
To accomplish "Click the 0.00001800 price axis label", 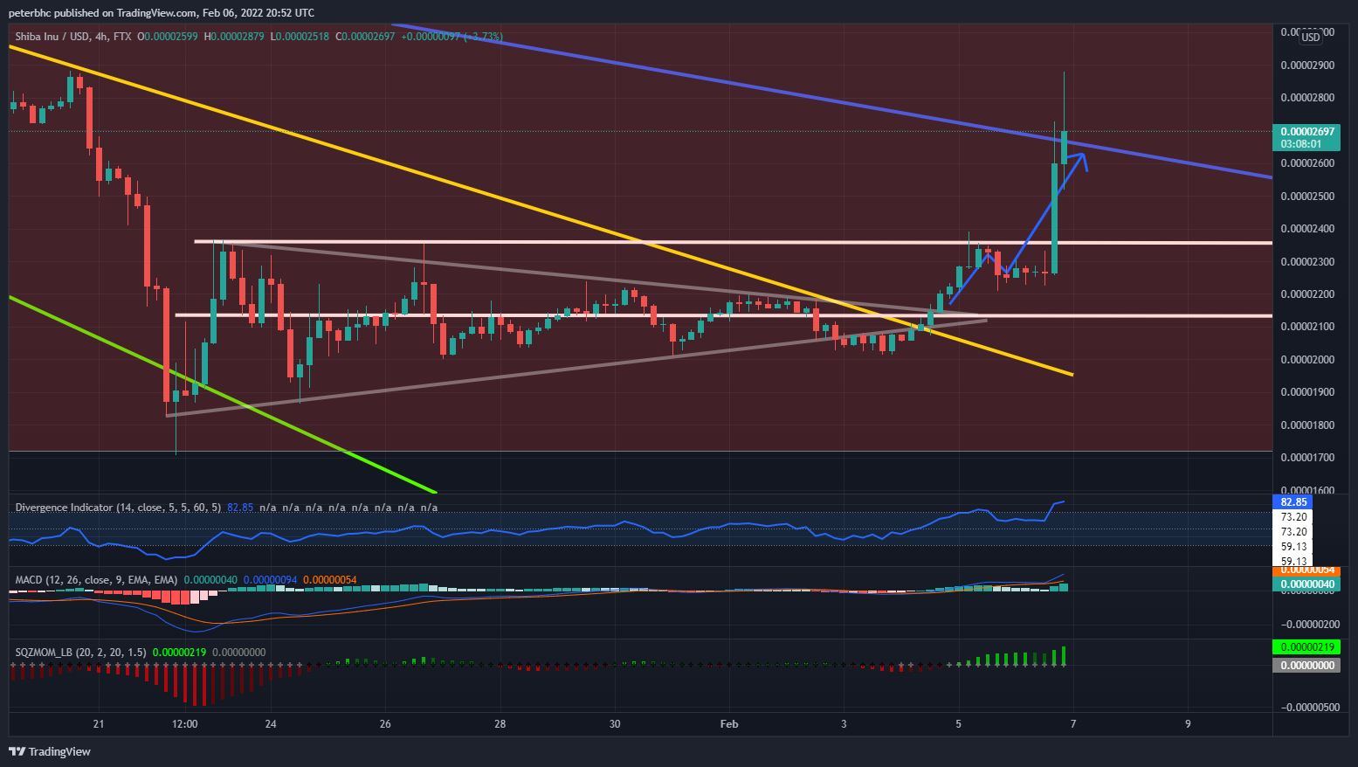I will 1307,425.
